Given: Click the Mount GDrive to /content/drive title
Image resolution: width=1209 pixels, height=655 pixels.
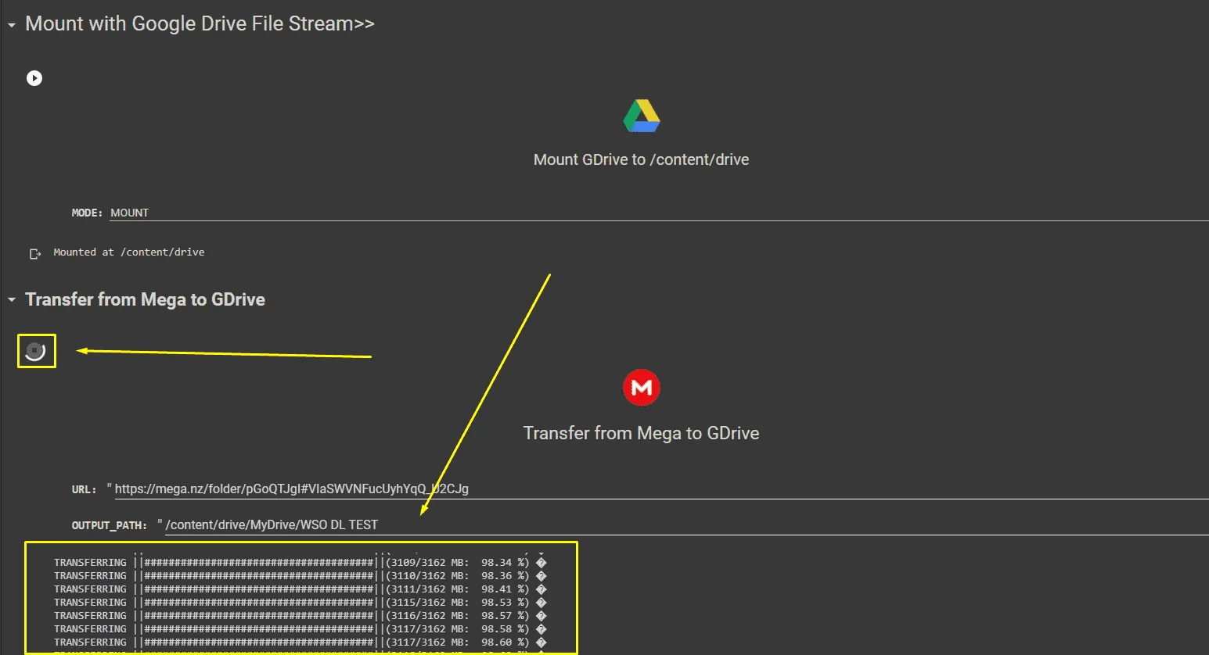Looking at the screenshot, I should pyautogui.click(x=642, y=159).
